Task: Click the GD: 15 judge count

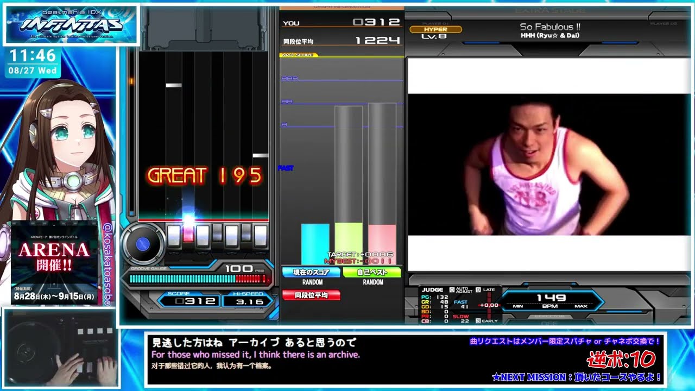Action: (434, 307)
